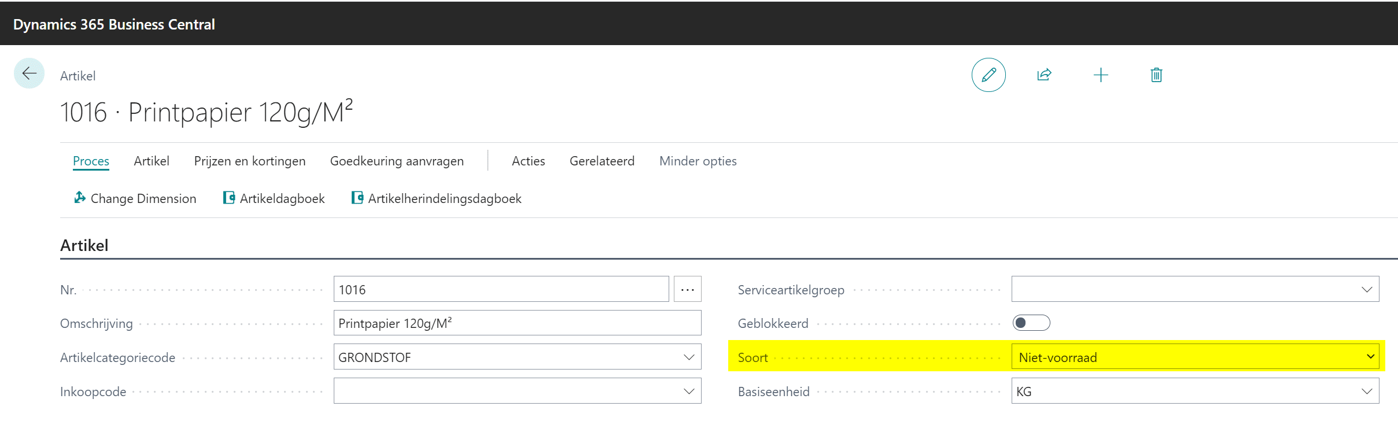Open the share icon
1398x421 pixels.
tap(1044, 75)
